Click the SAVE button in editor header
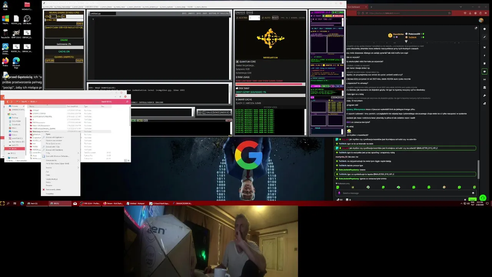This screenshot has height=277, width=492. coord(199,13)
